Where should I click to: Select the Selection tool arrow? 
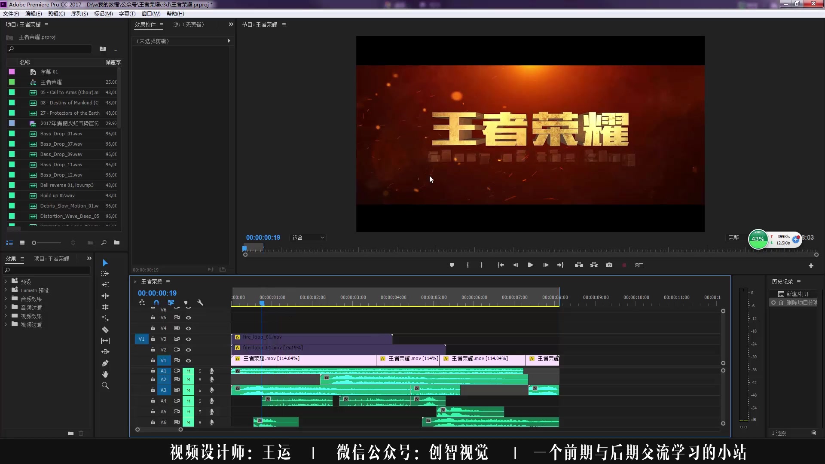pyautogui.click(x=105, y=263)
